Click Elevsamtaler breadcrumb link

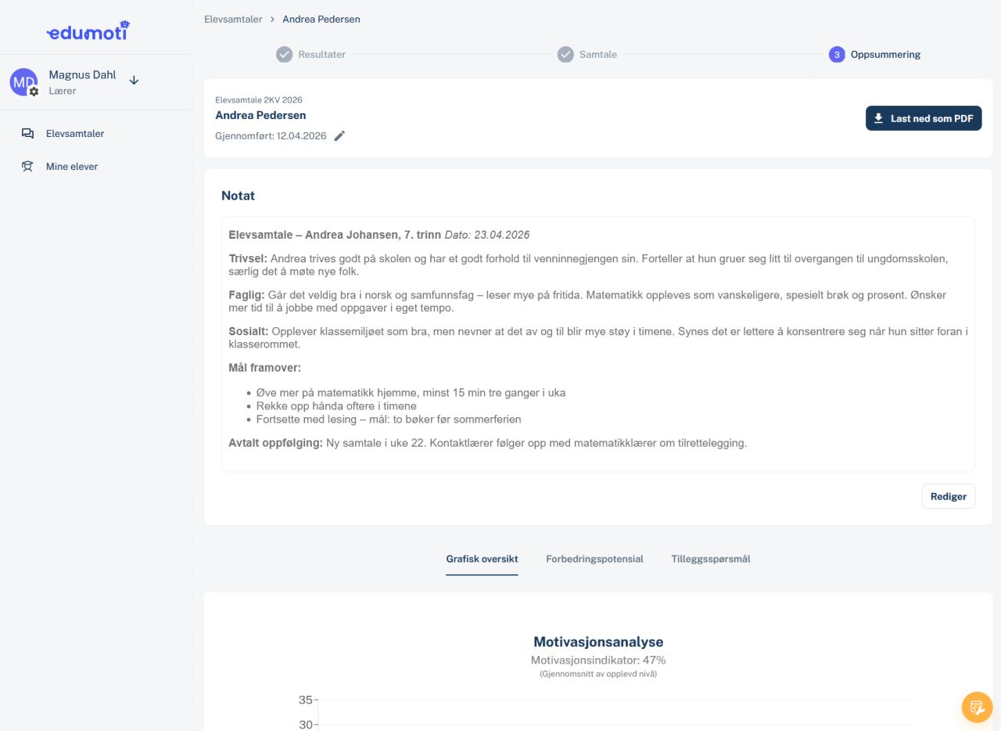(233, 19)
